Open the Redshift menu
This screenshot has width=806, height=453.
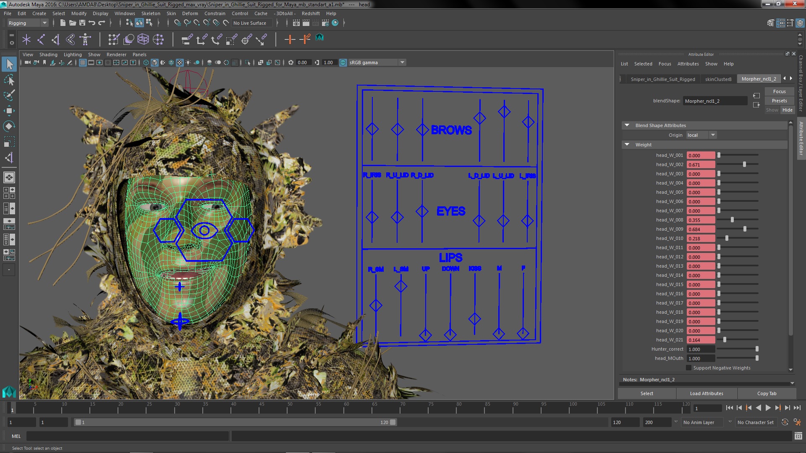[311, 13]
